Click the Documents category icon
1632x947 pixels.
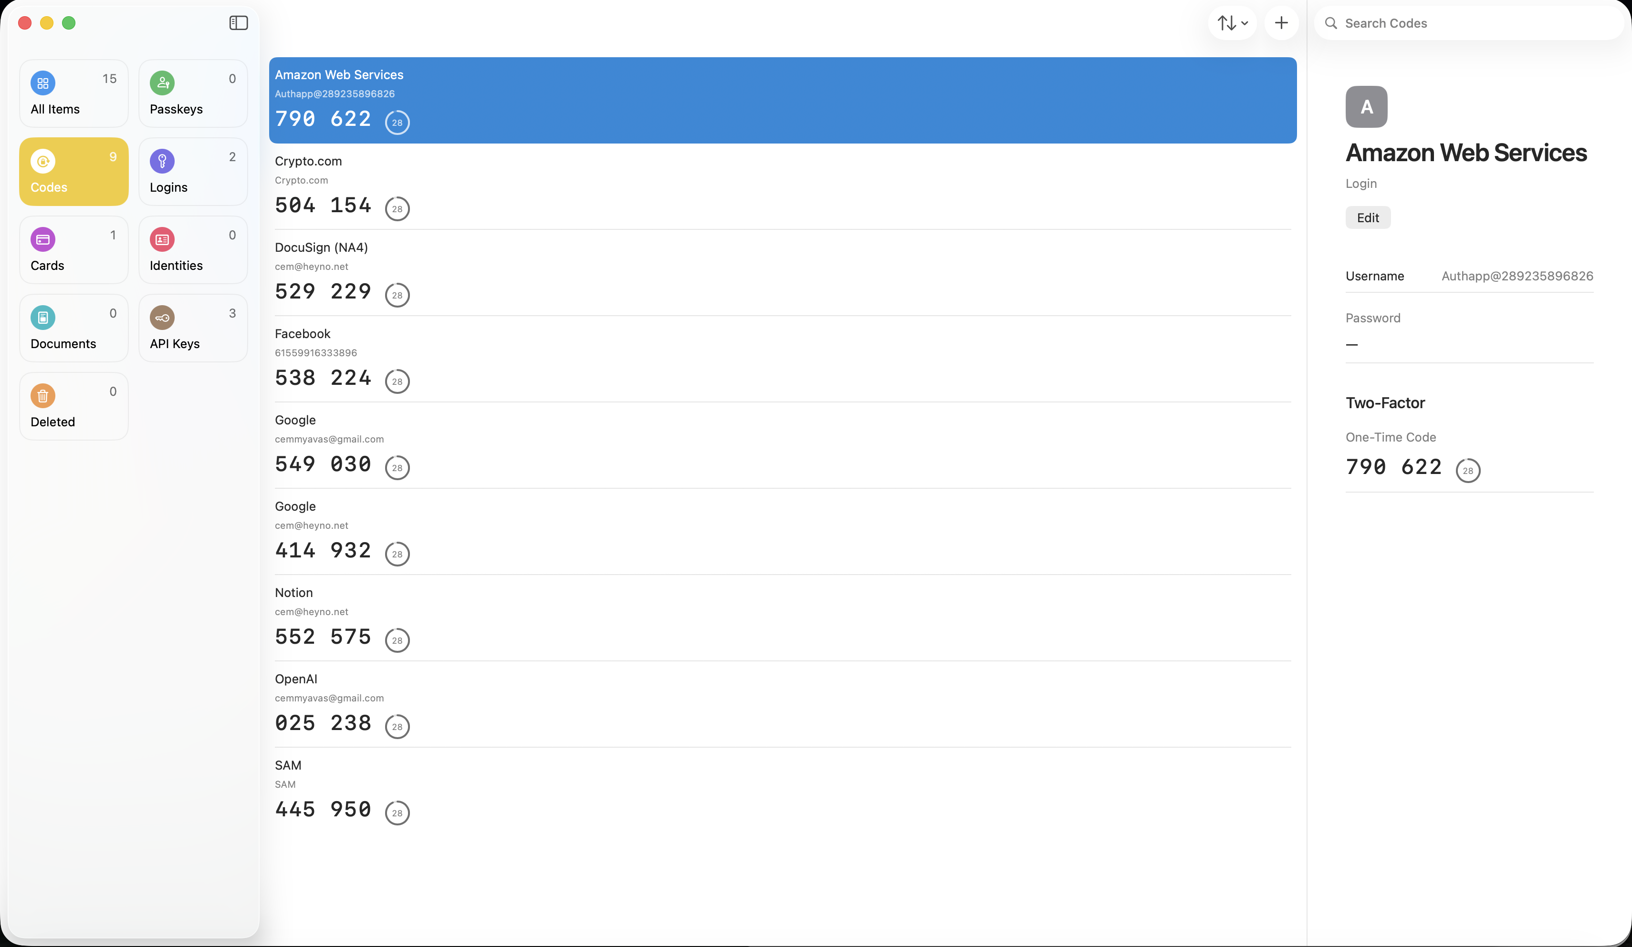[43, 317]
